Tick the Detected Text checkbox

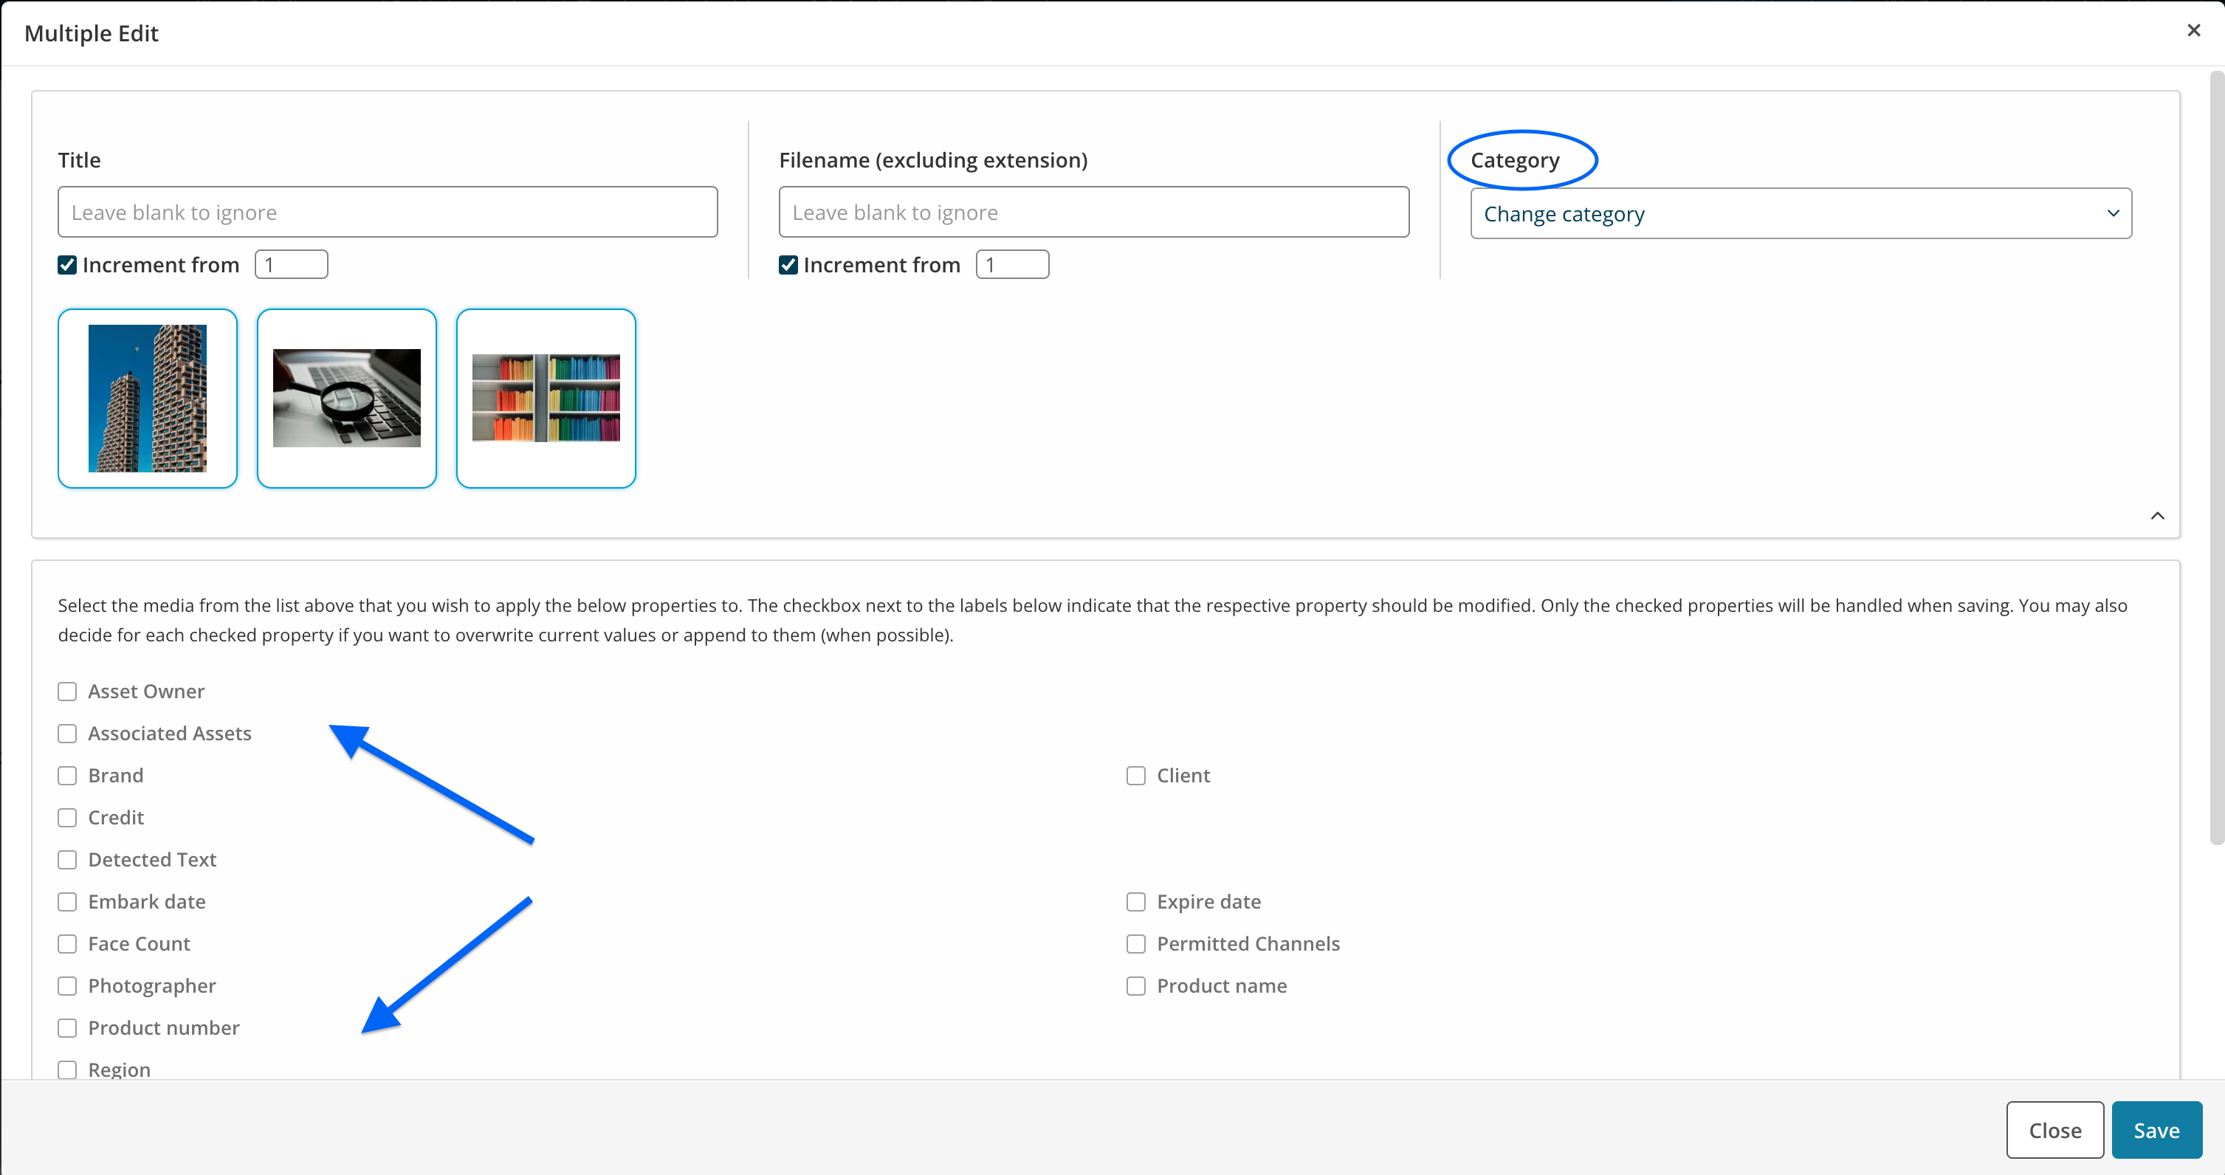pos(67,860)
